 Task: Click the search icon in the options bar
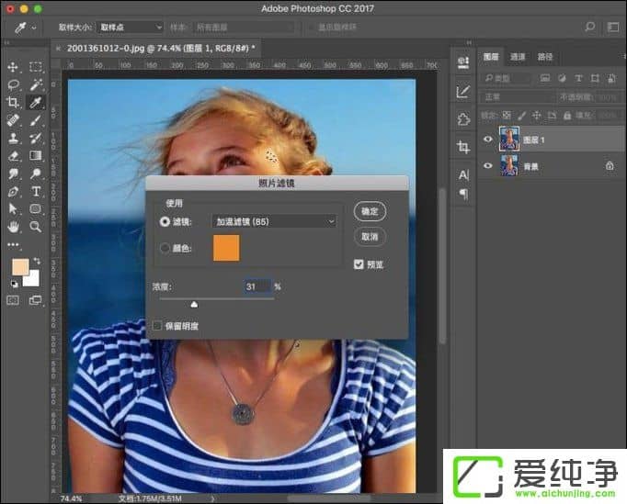tap(589, 28)
